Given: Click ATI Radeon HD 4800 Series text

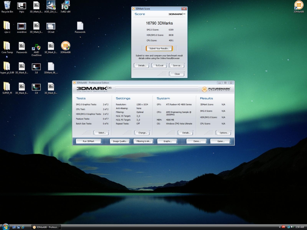Looking at the screenshot, I should 179,105.
